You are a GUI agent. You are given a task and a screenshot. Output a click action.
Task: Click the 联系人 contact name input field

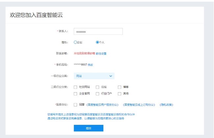pyautogui.click(x=98, y=32)
